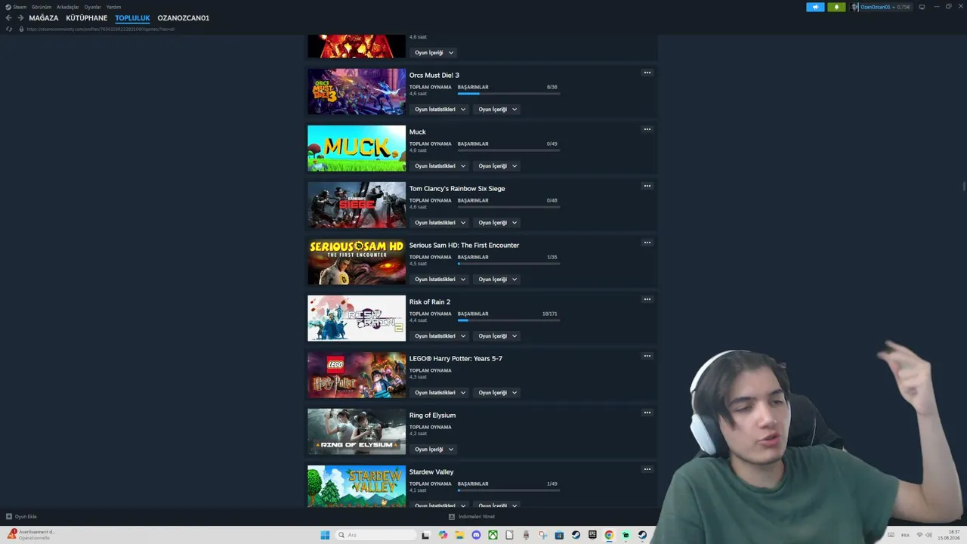Click the steamcommunity profile URL address bar

(100, 29)
